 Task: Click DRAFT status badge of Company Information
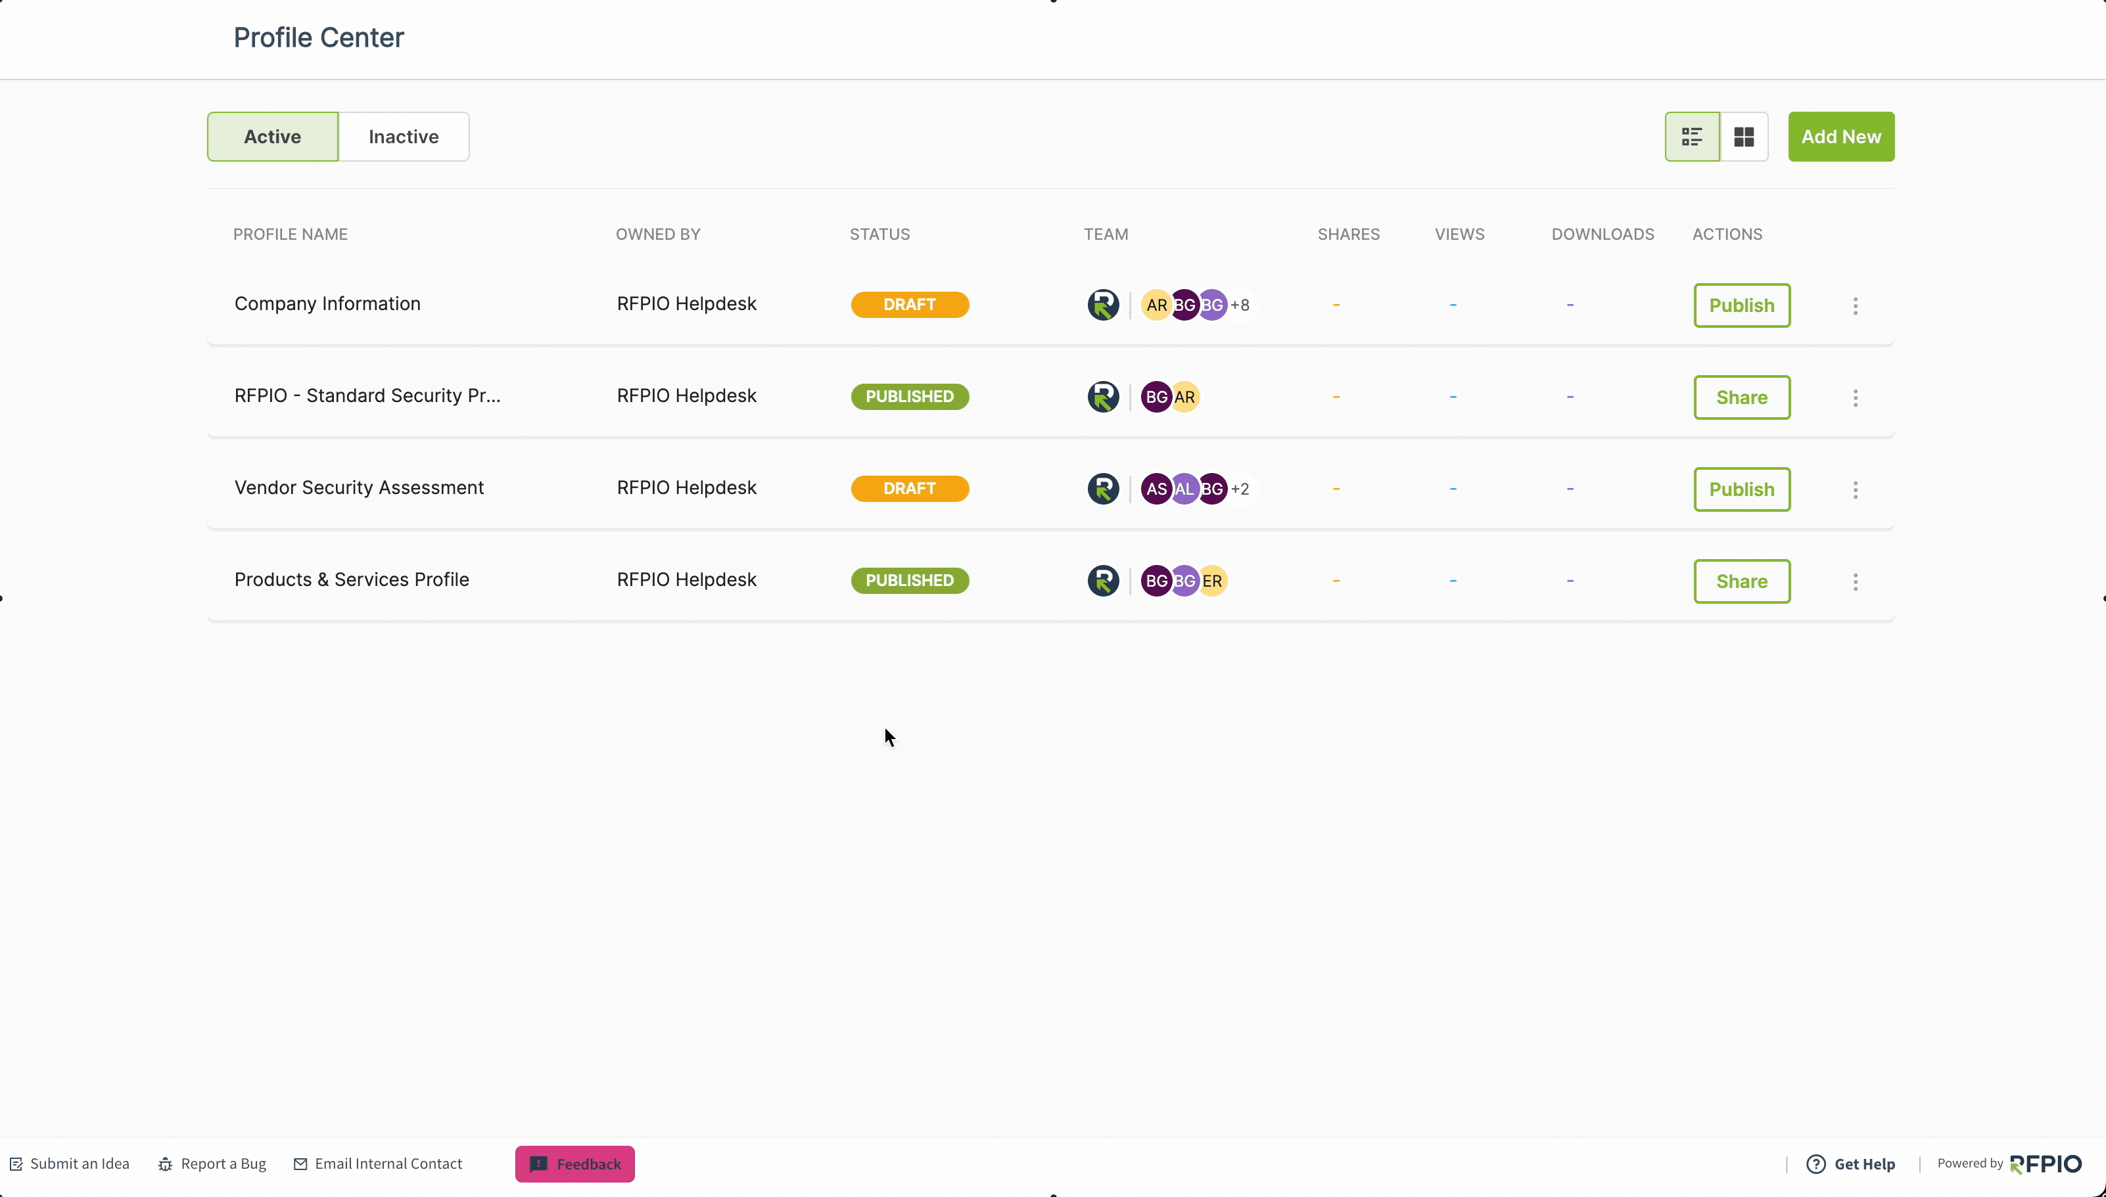coord(910,305)
